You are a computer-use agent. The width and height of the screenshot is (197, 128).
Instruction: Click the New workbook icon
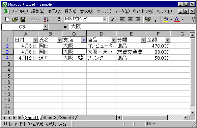coord(7,19)
